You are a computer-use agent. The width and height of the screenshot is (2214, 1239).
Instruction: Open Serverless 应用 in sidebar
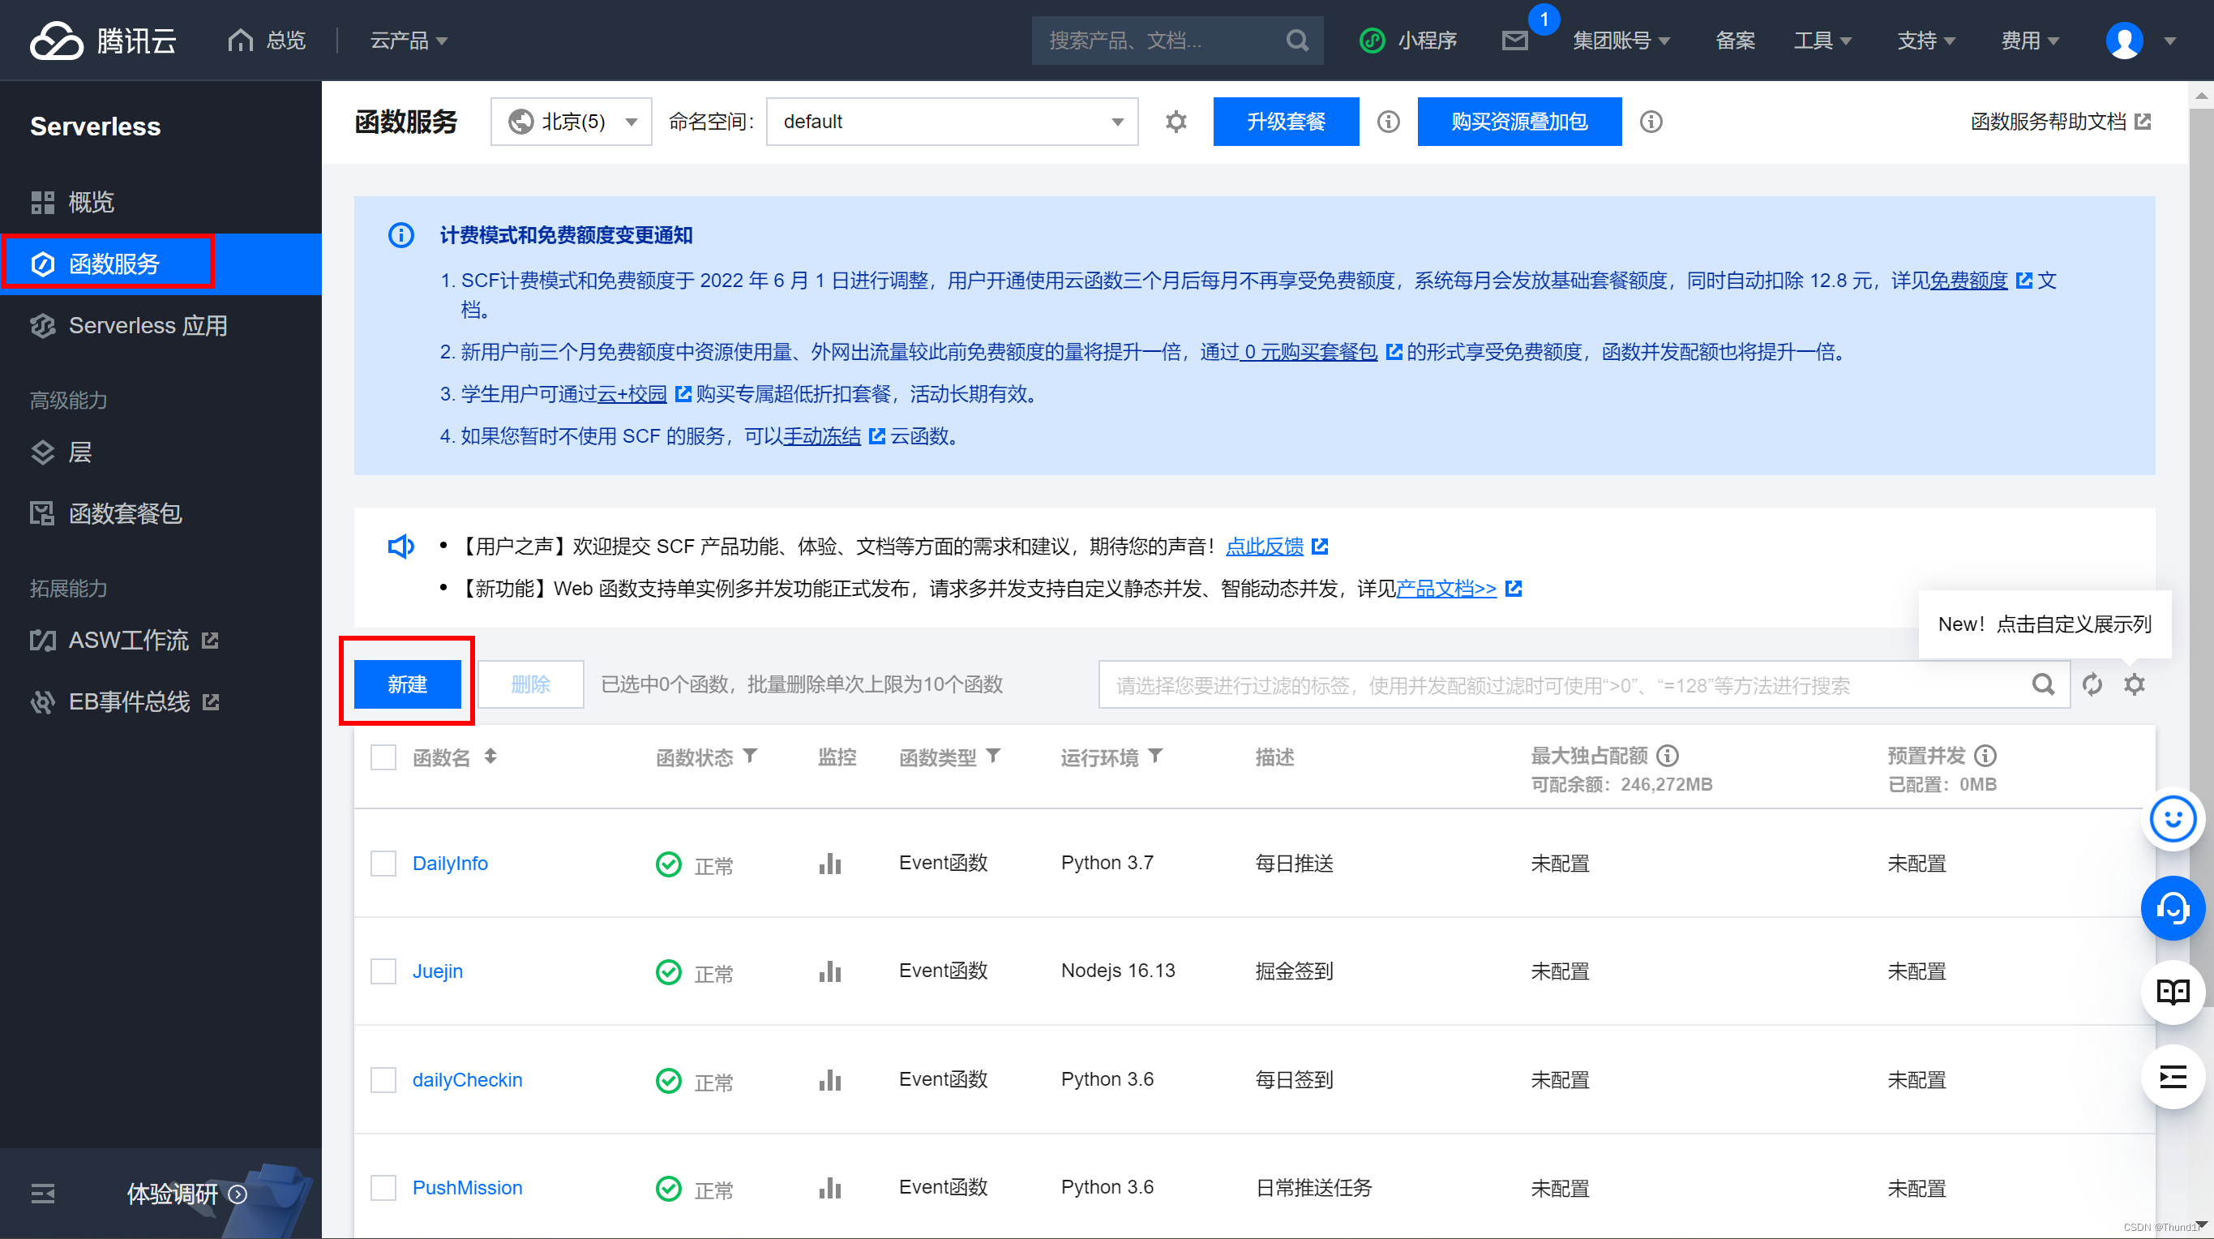pyautogui.click(x=161, y=326)
